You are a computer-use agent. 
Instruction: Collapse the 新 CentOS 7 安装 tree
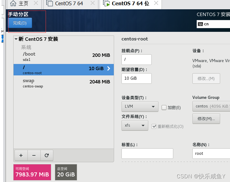[16, 39]
